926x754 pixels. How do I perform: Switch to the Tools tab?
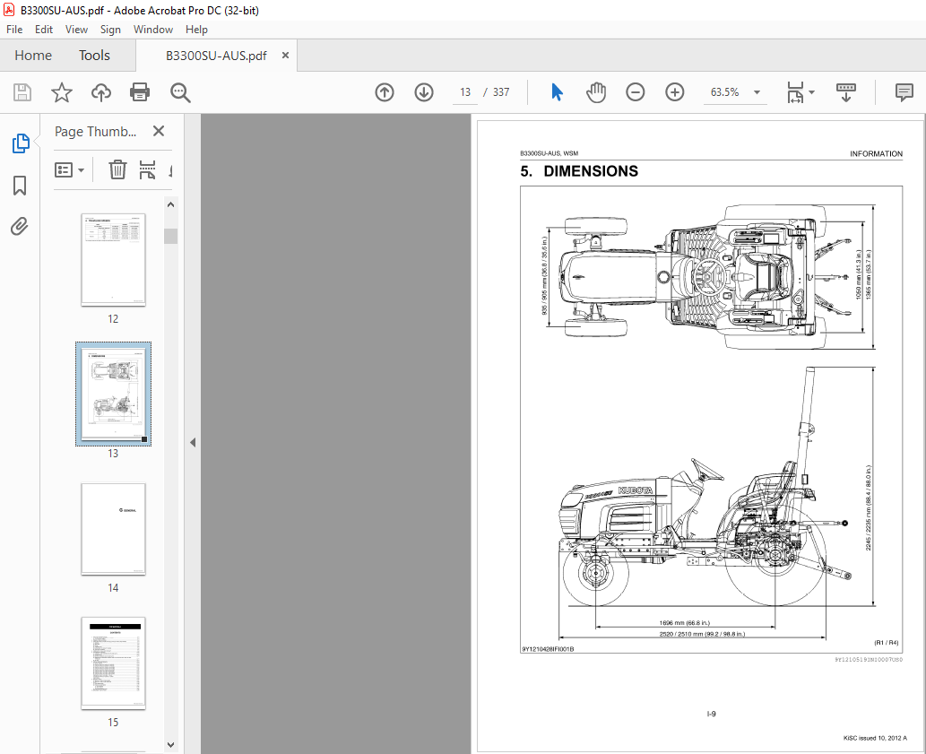[94, 56]
